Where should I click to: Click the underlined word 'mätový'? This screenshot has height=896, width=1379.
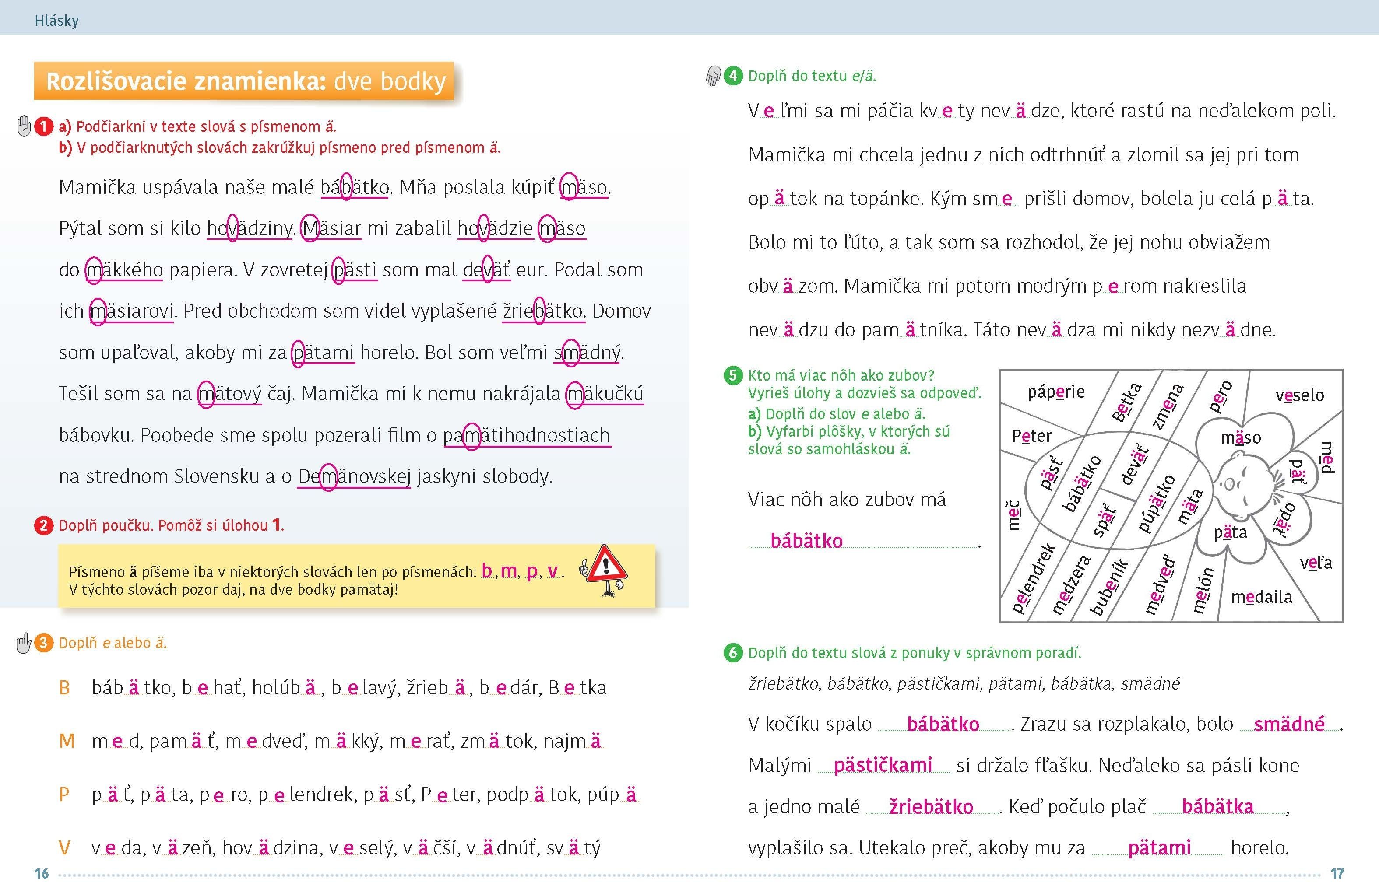tap(230, 394)
